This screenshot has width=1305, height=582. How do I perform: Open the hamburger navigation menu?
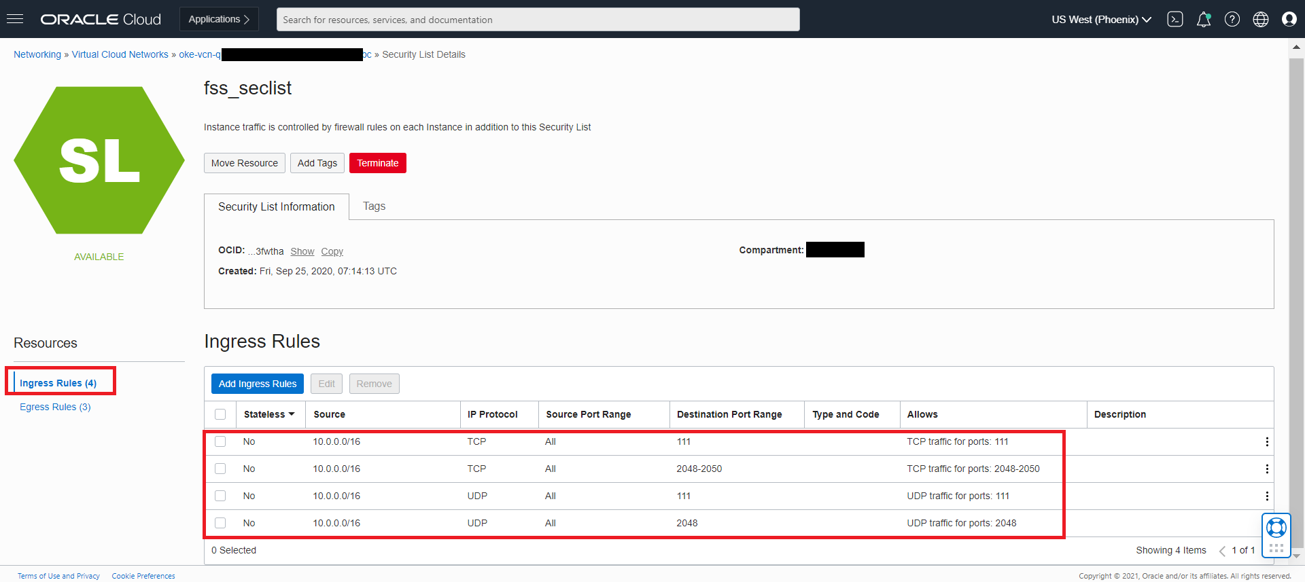click(15, 19)
